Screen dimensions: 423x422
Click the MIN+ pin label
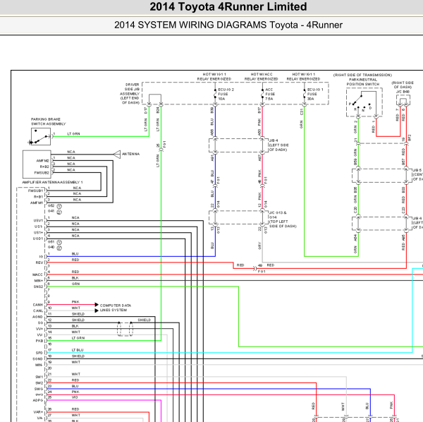(x=39, y=281)
